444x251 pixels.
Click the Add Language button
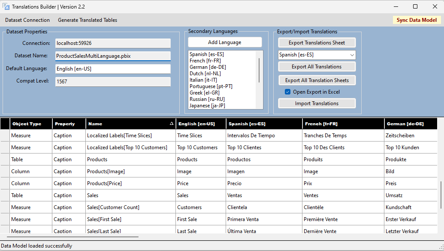click(224, 42)
